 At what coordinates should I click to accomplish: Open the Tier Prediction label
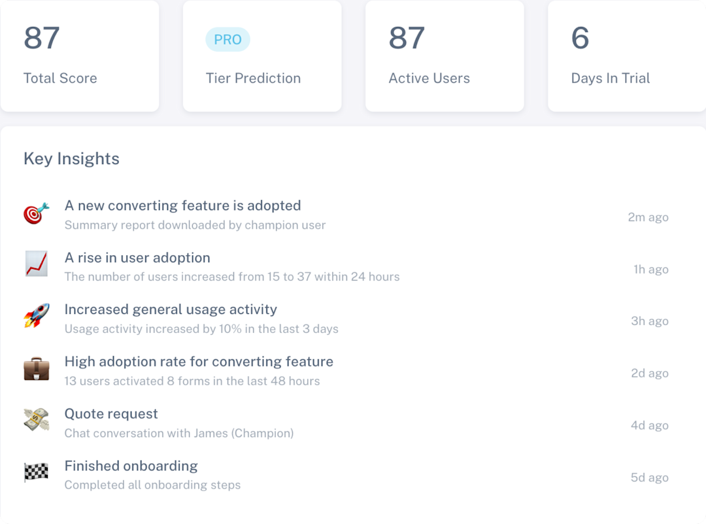click(x=253, y=79)
